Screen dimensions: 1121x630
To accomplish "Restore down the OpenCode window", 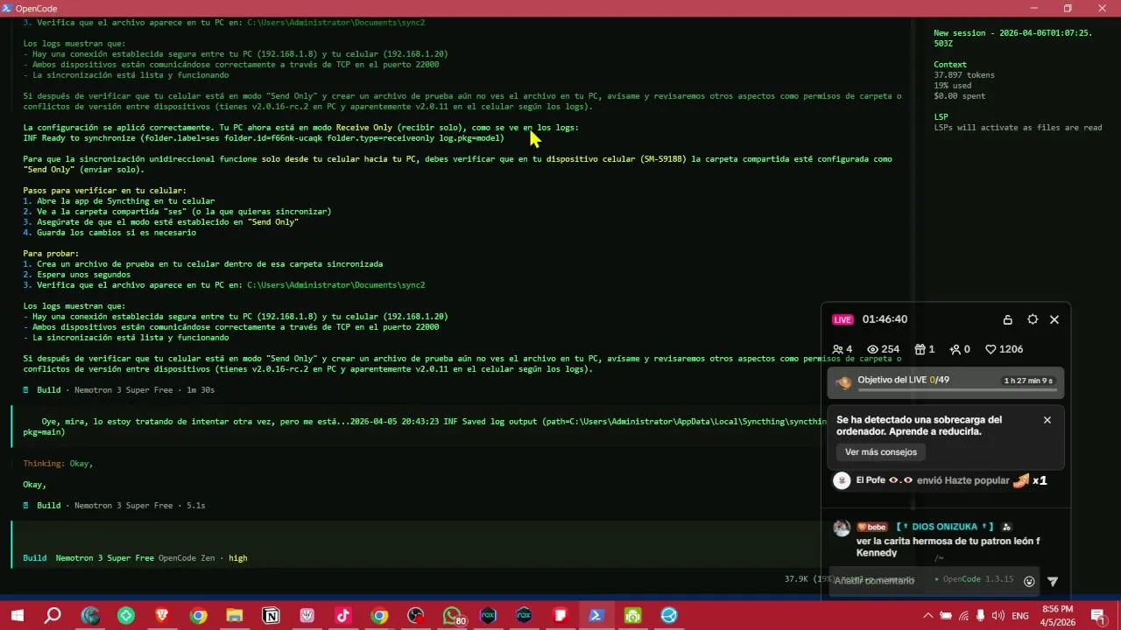I will pos(1068,8).
